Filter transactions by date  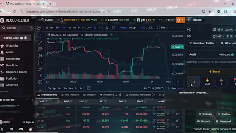point(46,101)
